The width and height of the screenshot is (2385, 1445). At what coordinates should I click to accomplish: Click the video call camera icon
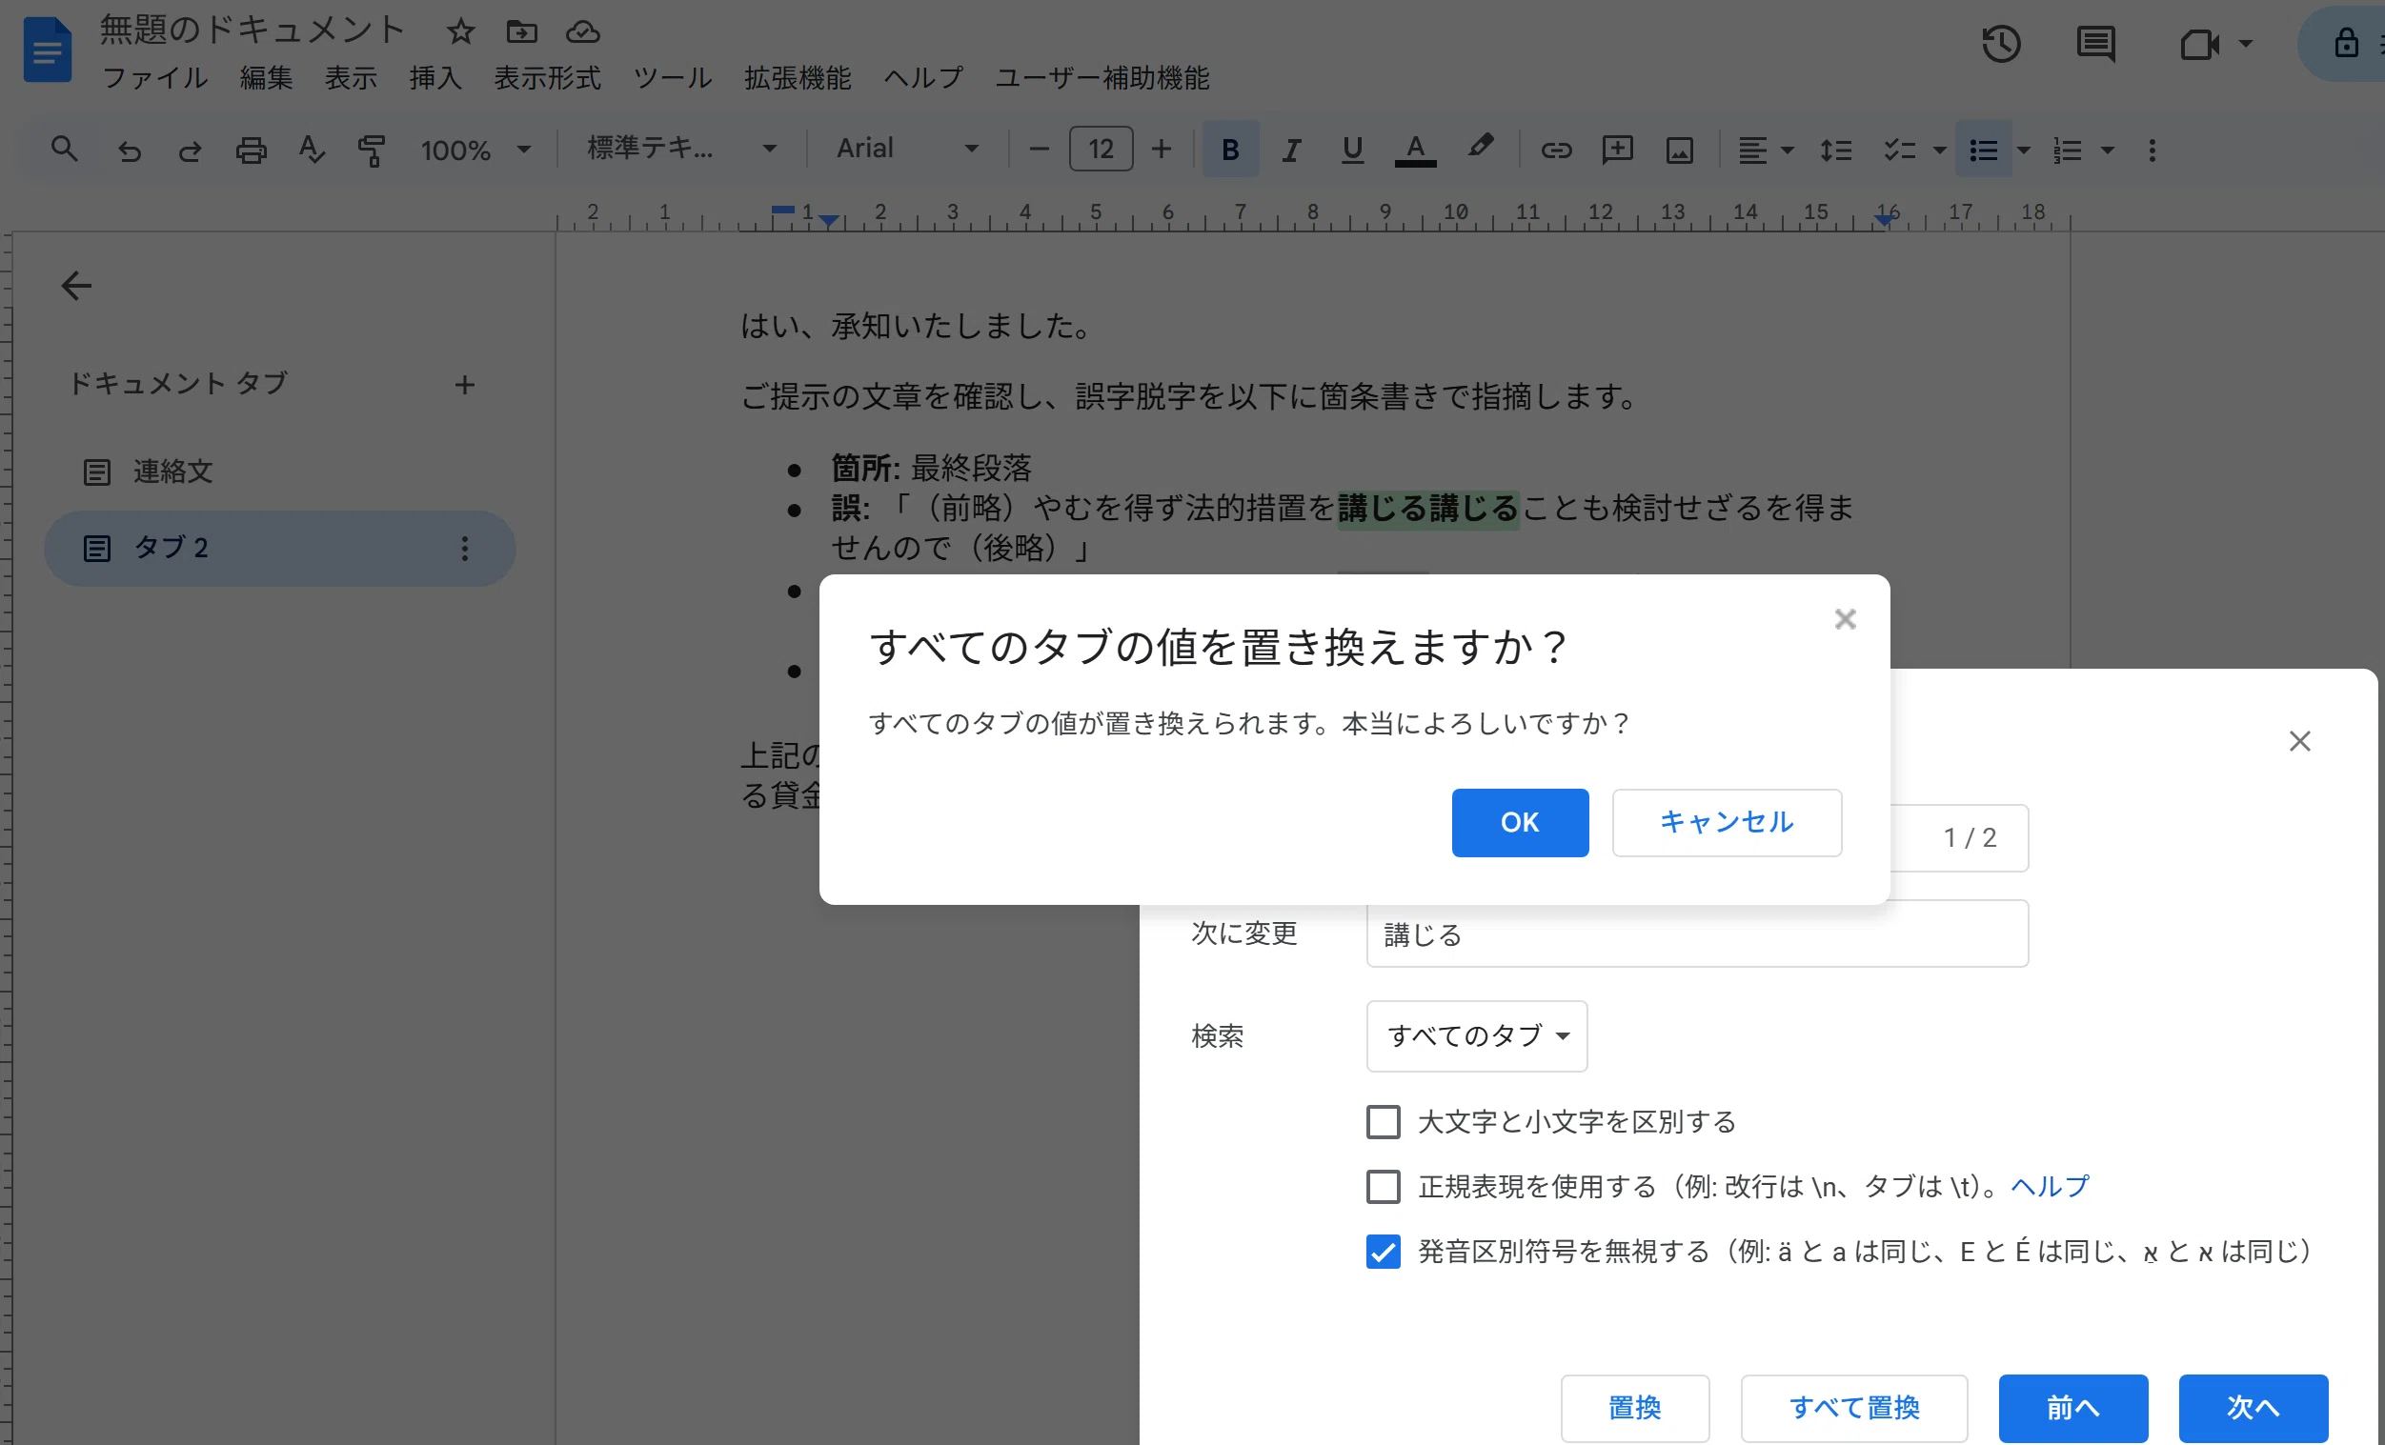pyautogui.click(x=2199, y=45)
